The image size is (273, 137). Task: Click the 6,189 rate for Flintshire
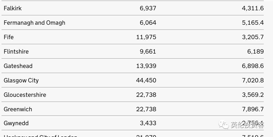pyautogui.click(x=255, y=52)
